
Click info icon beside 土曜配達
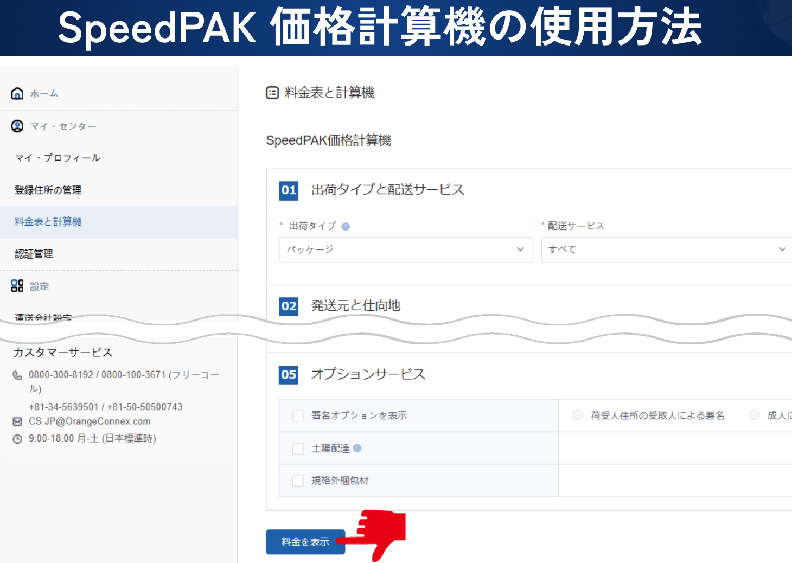tap(357, 448)
